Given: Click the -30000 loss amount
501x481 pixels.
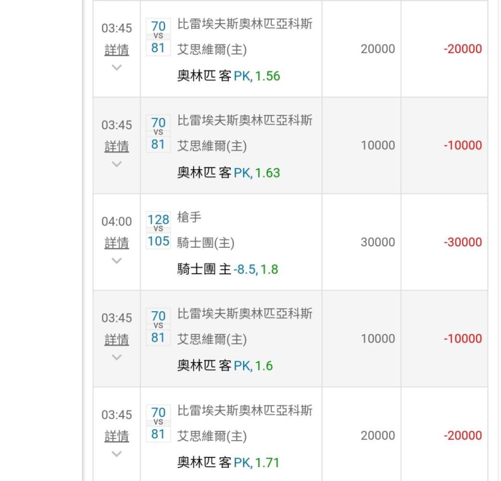Looking at the screenshot, I should click(462, 242).
